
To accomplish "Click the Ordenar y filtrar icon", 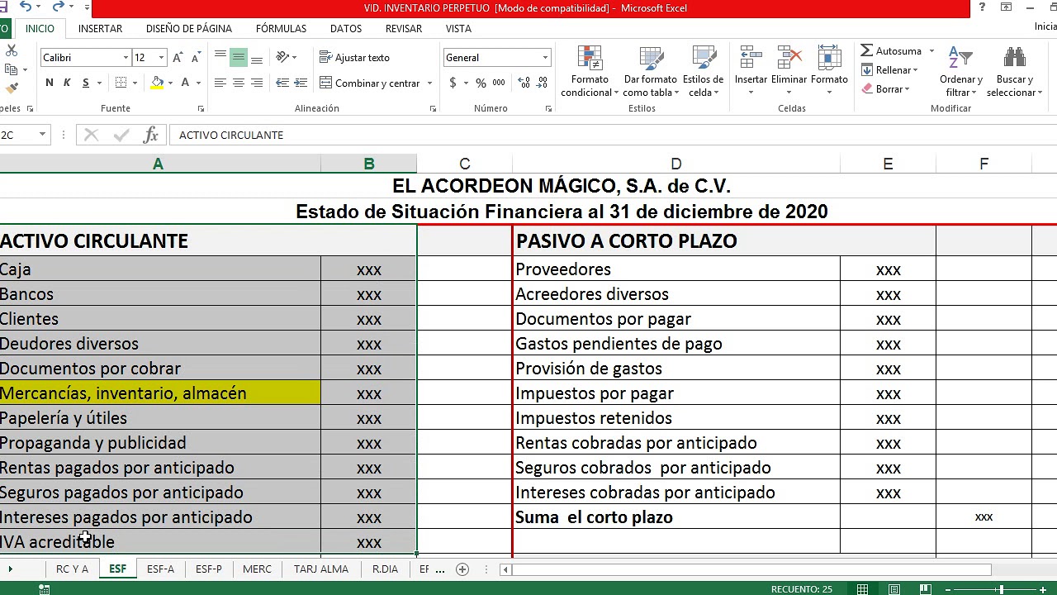I will [x=960, y=59].
